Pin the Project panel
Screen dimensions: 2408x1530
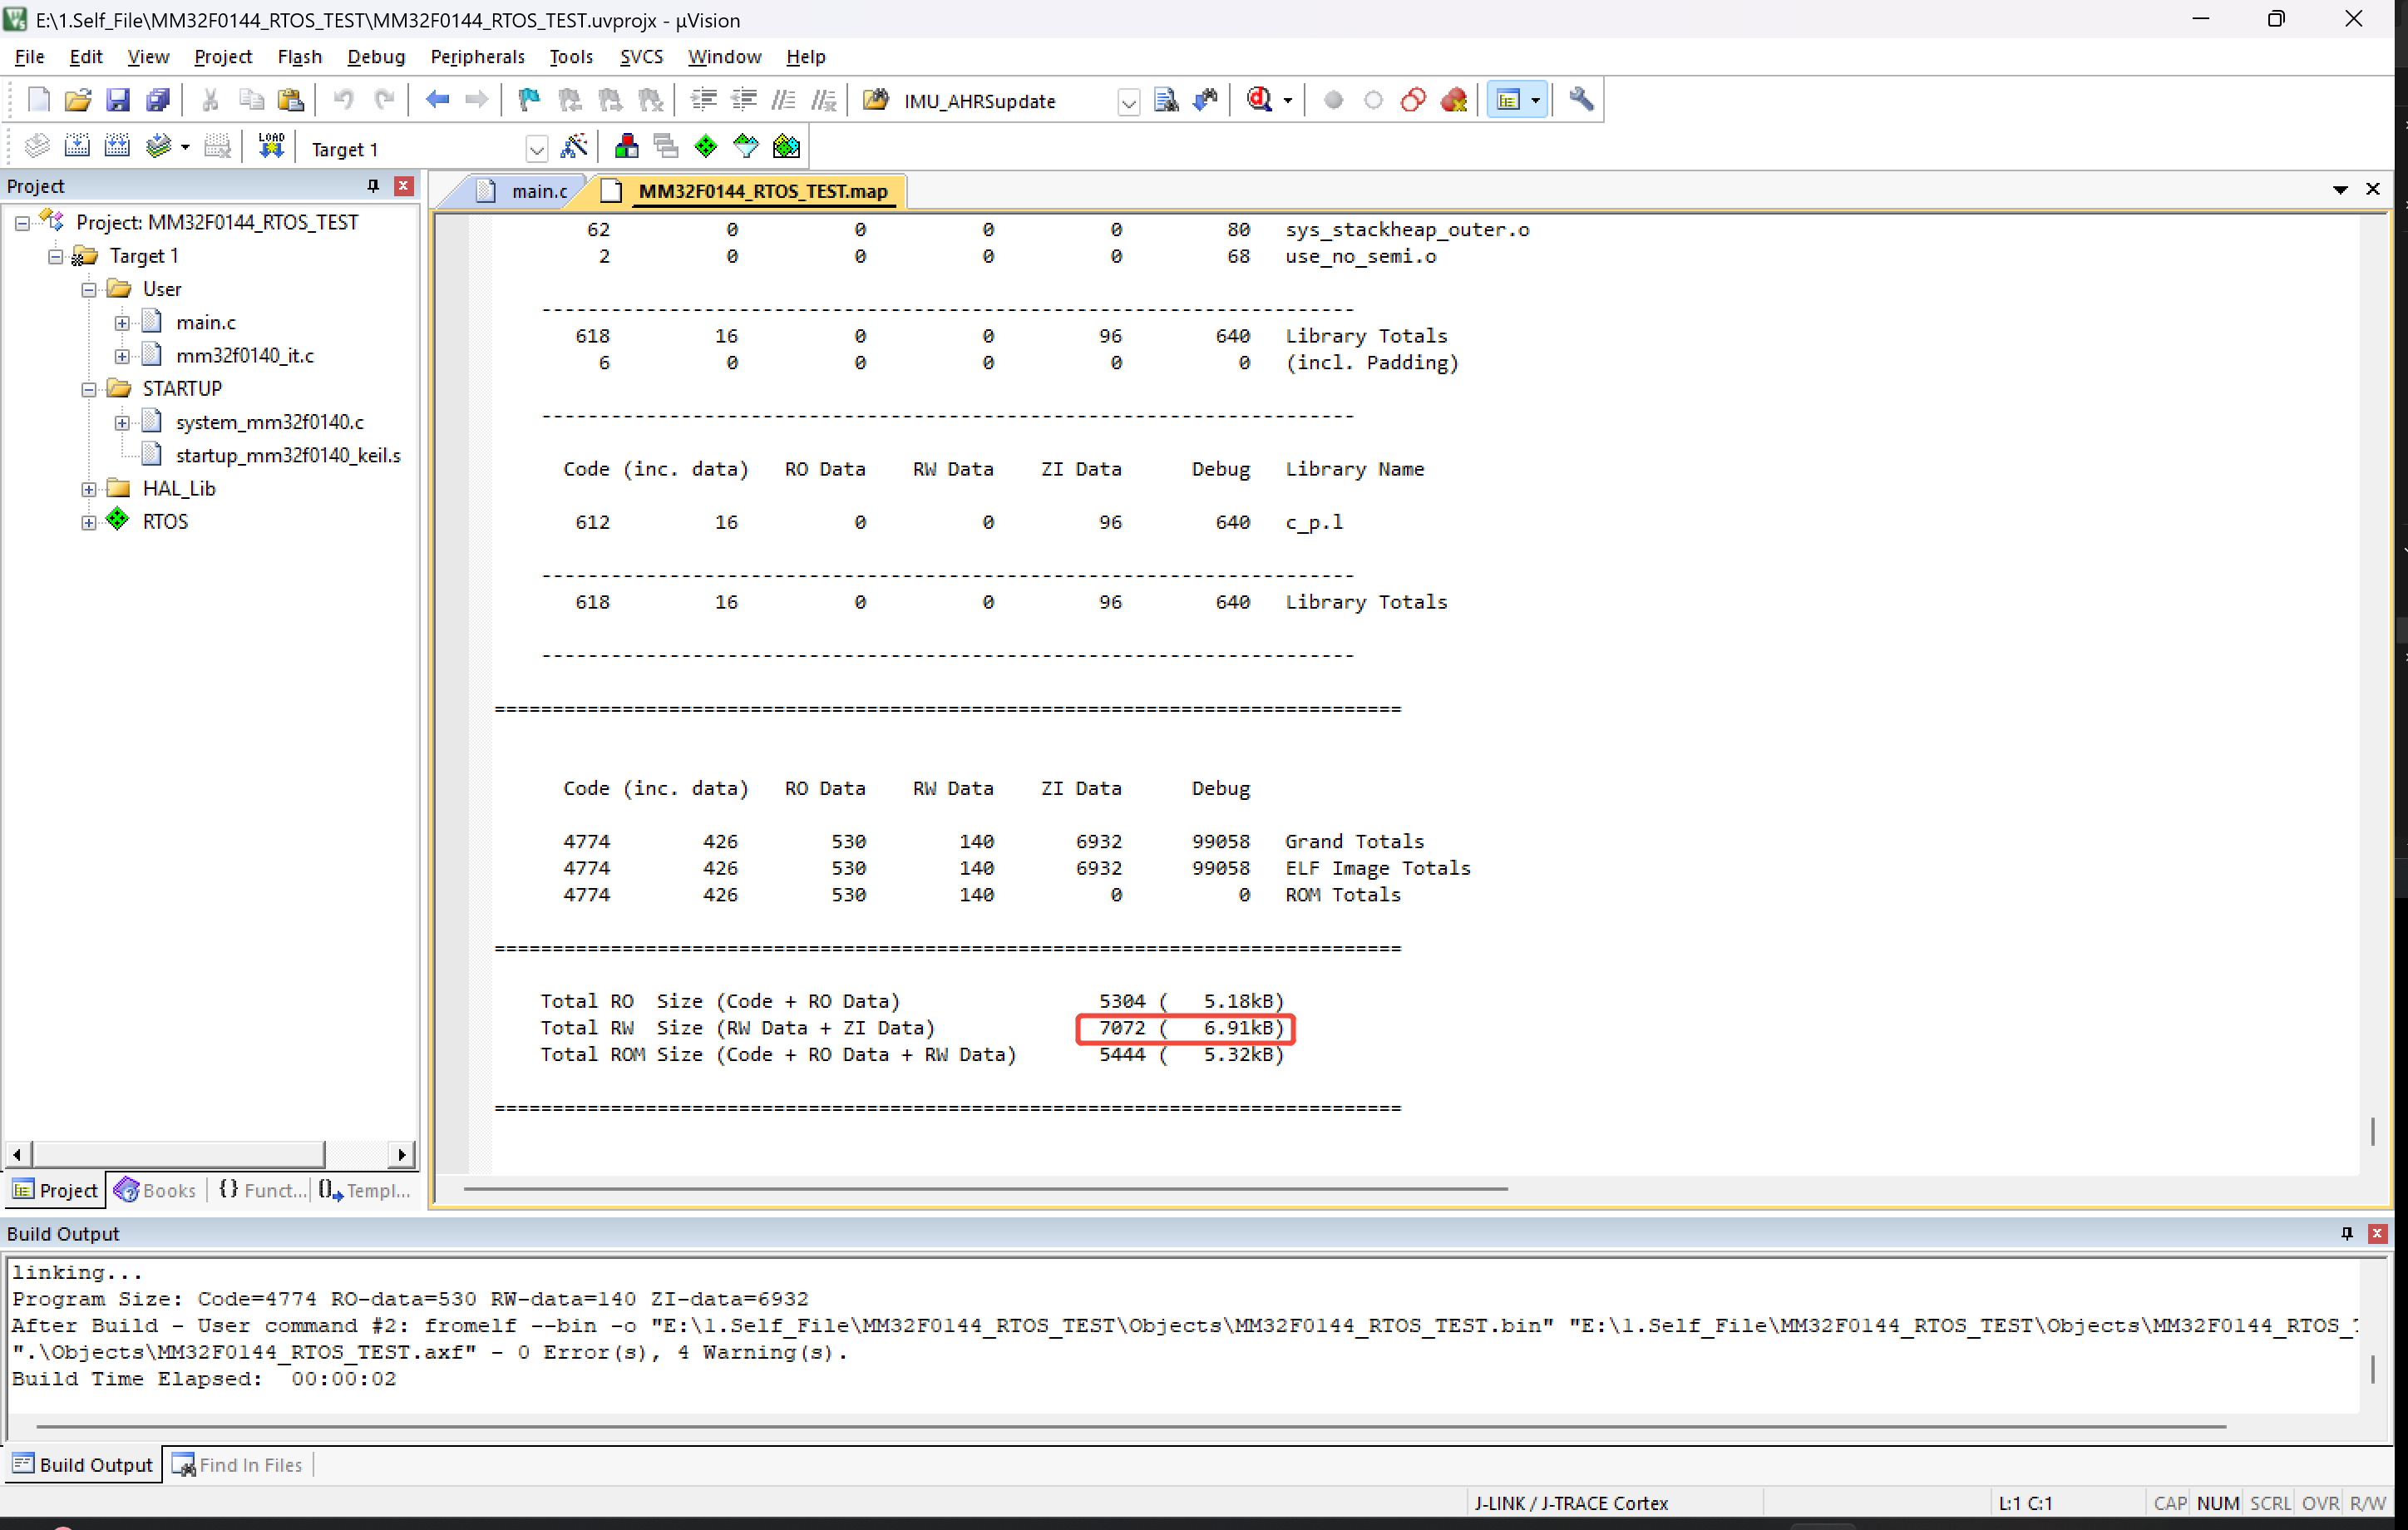[373, 186]
